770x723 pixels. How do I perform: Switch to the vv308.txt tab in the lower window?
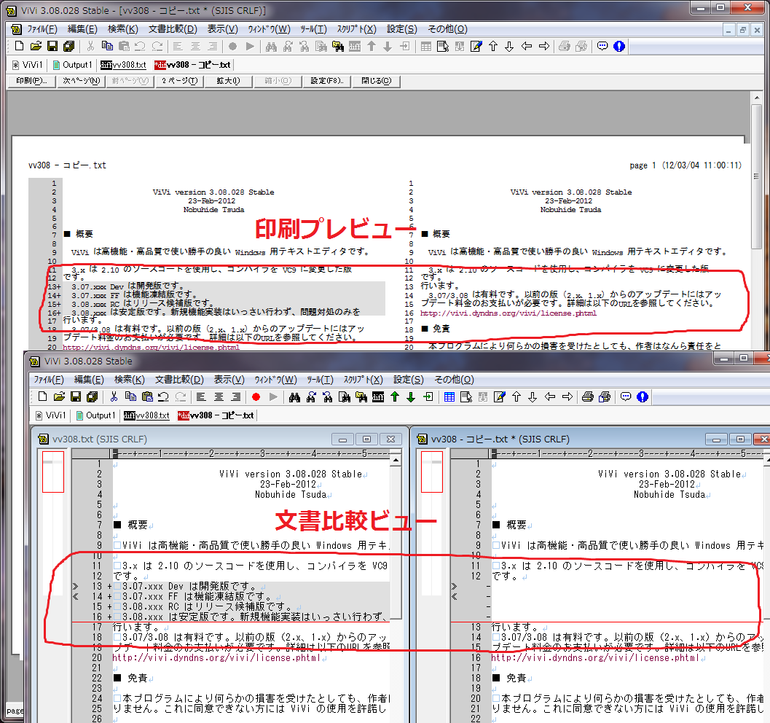coord(146,415)
